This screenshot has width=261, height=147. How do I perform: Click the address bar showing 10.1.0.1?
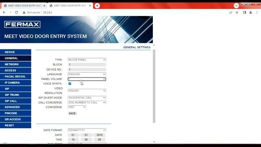click(x=48, y=12)
